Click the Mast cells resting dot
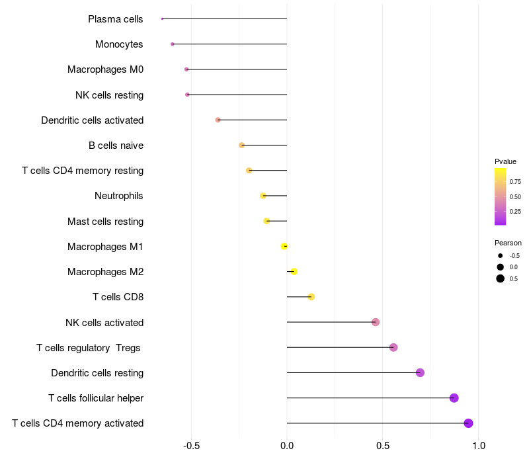Viewport: 529px width, 463px height. [x=266, y=221]
